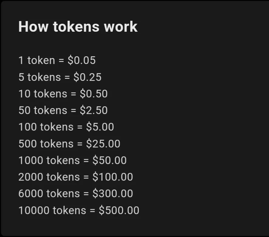Click the "100 tokens" label
Viewport: 269px width, 237px height.
click(x=46, y=127)
